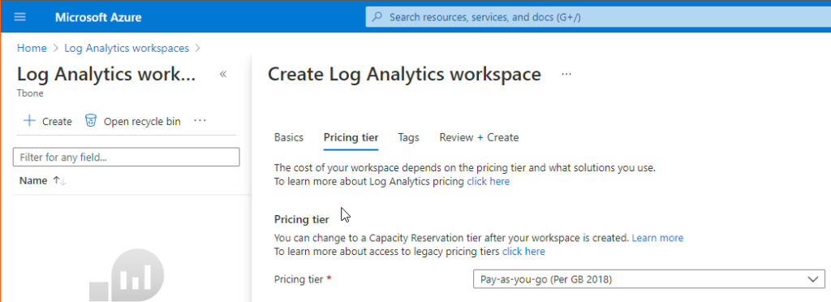Switch to the Basics tab

pyautogui.click(x=289, y=137)
